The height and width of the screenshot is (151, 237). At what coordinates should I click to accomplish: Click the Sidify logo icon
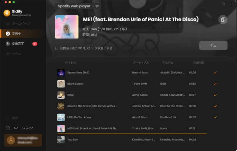click(x=7, y=13)
